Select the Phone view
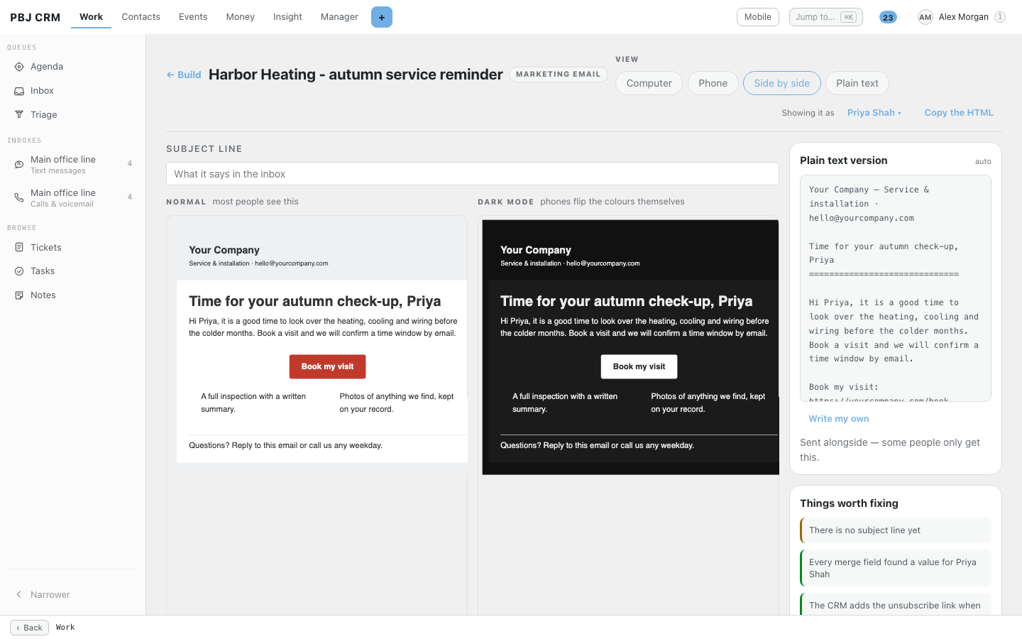The height and width of the screenshot is (639, 1022). click(713, 83)
